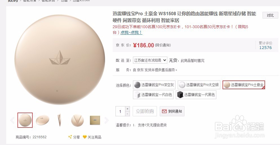
Task: Select the 迅雷赚钱宝Pro深空灰 color option
Action: coord(154,85)
